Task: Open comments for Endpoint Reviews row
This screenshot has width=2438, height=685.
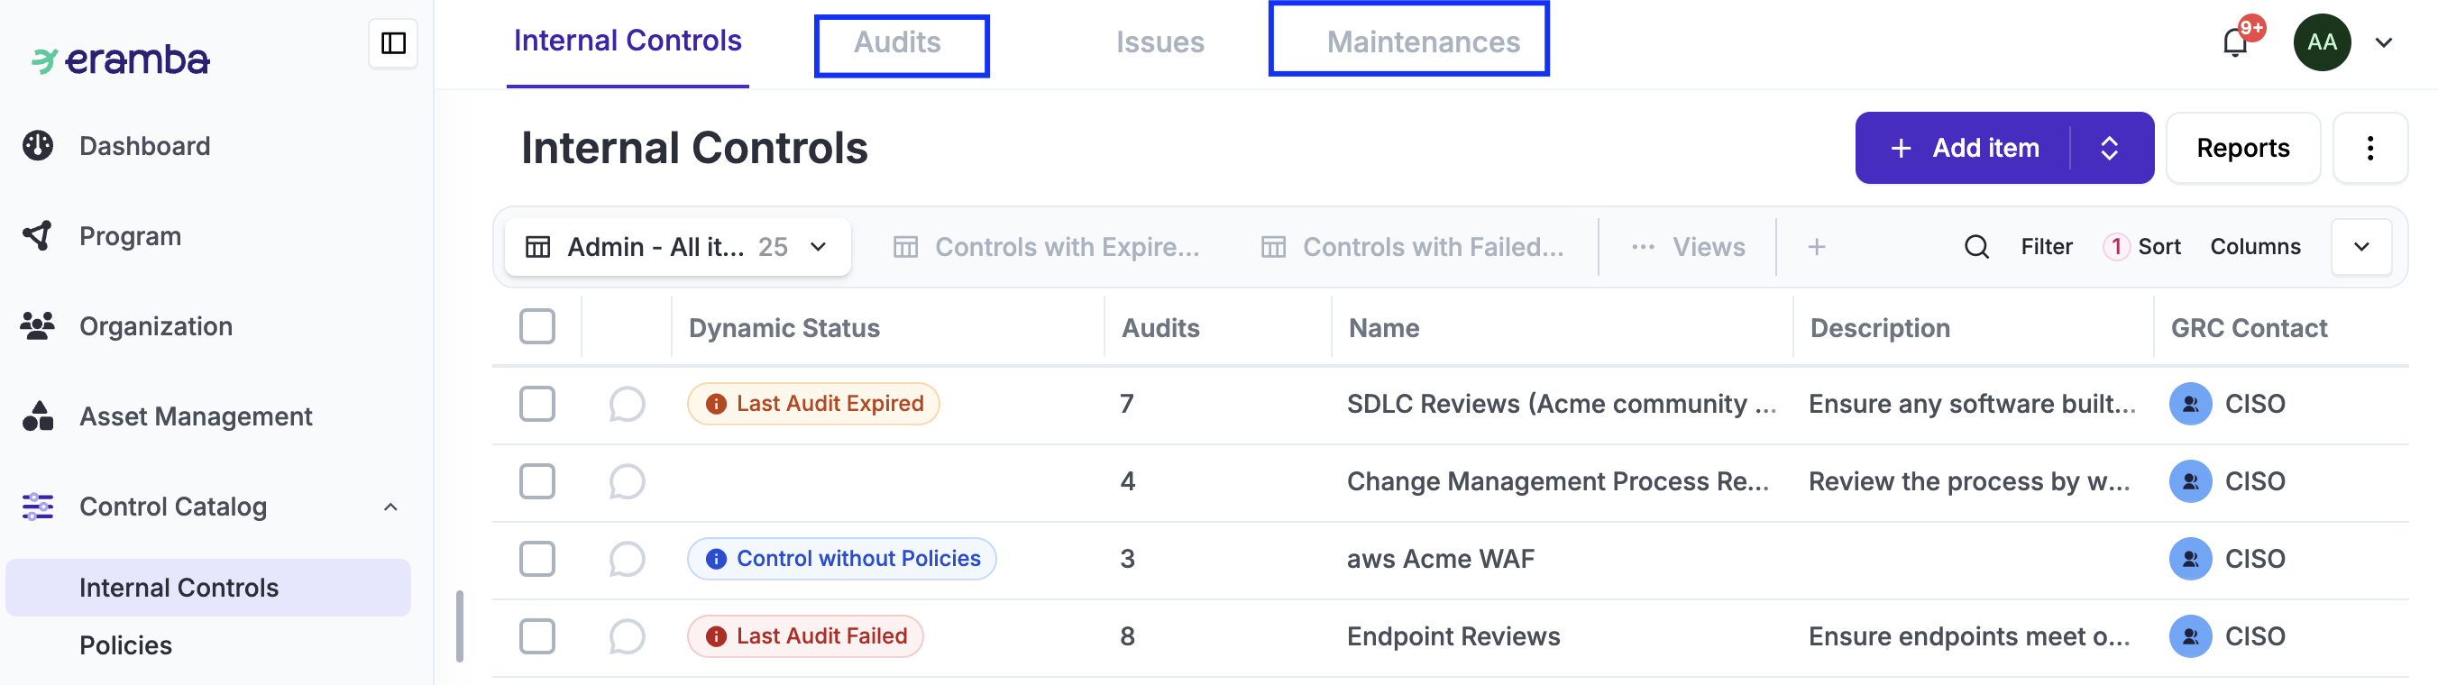Action: pos(627,636)
